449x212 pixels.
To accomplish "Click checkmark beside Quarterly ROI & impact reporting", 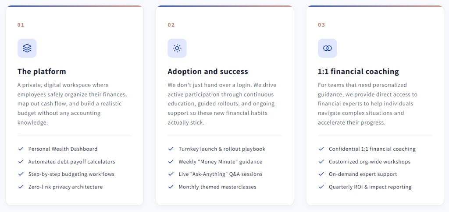I will (321, 187).
